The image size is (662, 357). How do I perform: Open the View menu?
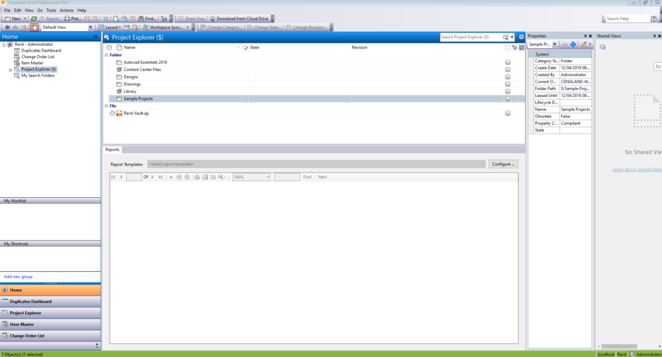click(x=29, y=10)
